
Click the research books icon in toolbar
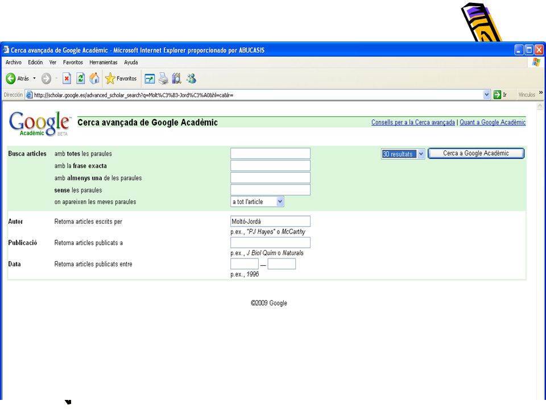pos(177,78)
